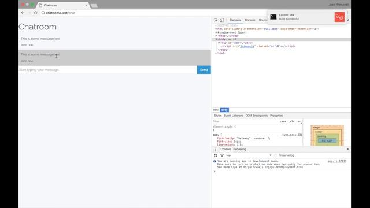This screenshot has width=370, height=208.
Task: Toggle the DevTools device toolbar icon
Action: [221, 20]
